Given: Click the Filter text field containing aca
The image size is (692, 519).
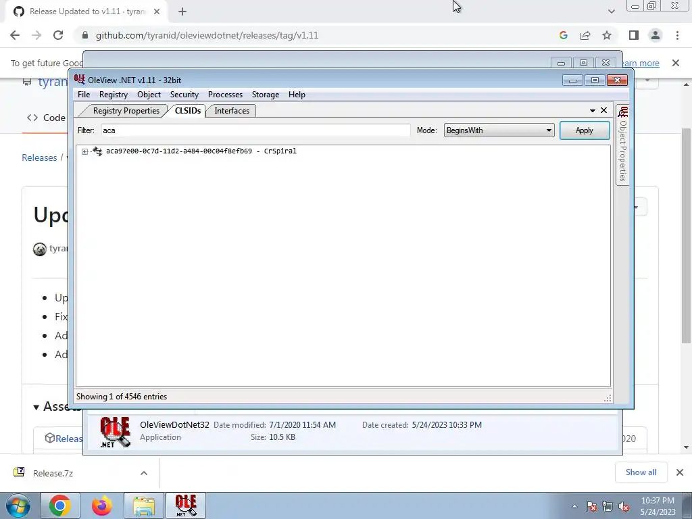Looking at the screenshot, I should coord(255,130).
